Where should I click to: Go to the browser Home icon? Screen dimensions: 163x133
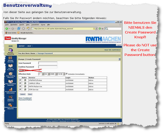[28, 28]
